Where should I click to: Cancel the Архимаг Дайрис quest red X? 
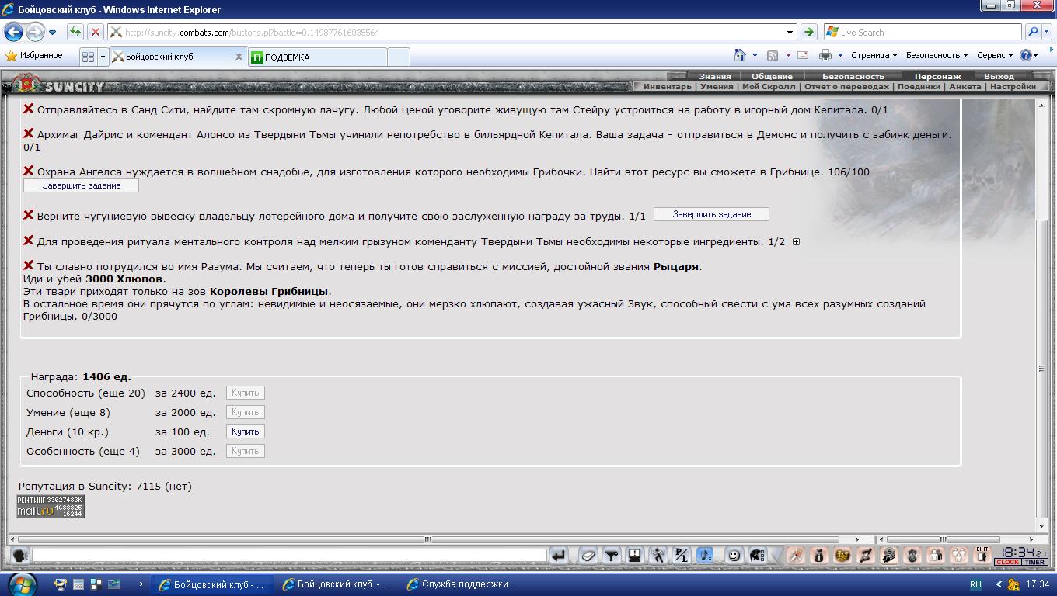tap(29, 134)
